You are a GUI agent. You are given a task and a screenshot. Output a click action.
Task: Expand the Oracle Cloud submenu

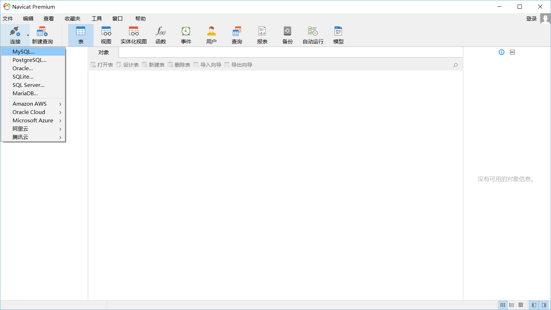(x=33, y=112)
